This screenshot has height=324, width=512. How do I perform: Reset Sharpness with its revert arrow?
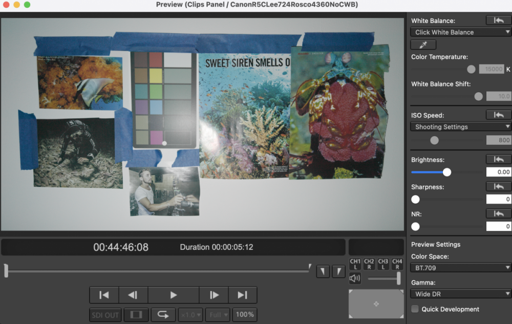pos(498,187)
